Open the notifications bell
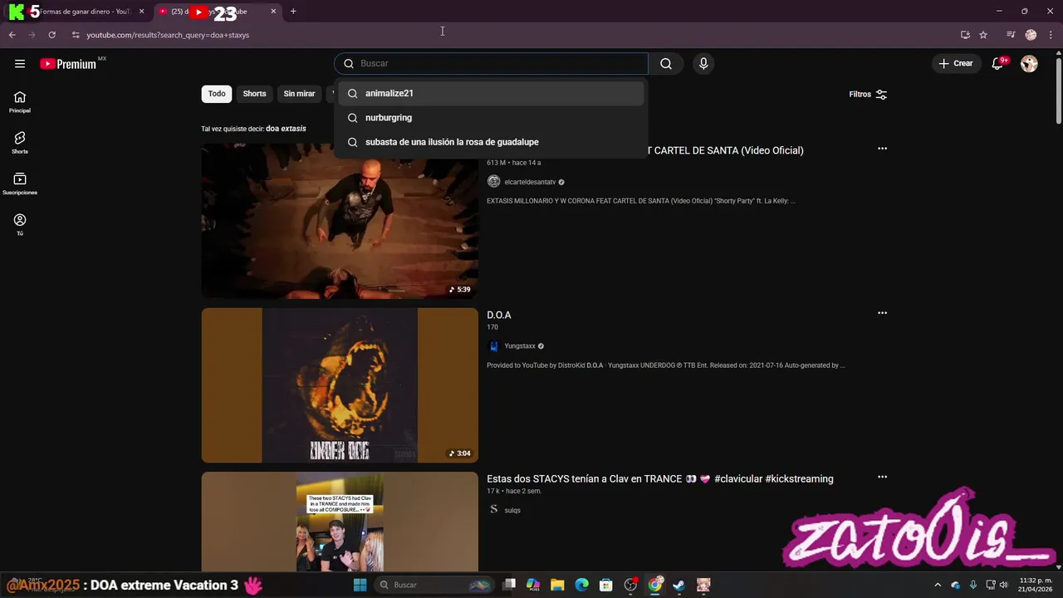 998,64
